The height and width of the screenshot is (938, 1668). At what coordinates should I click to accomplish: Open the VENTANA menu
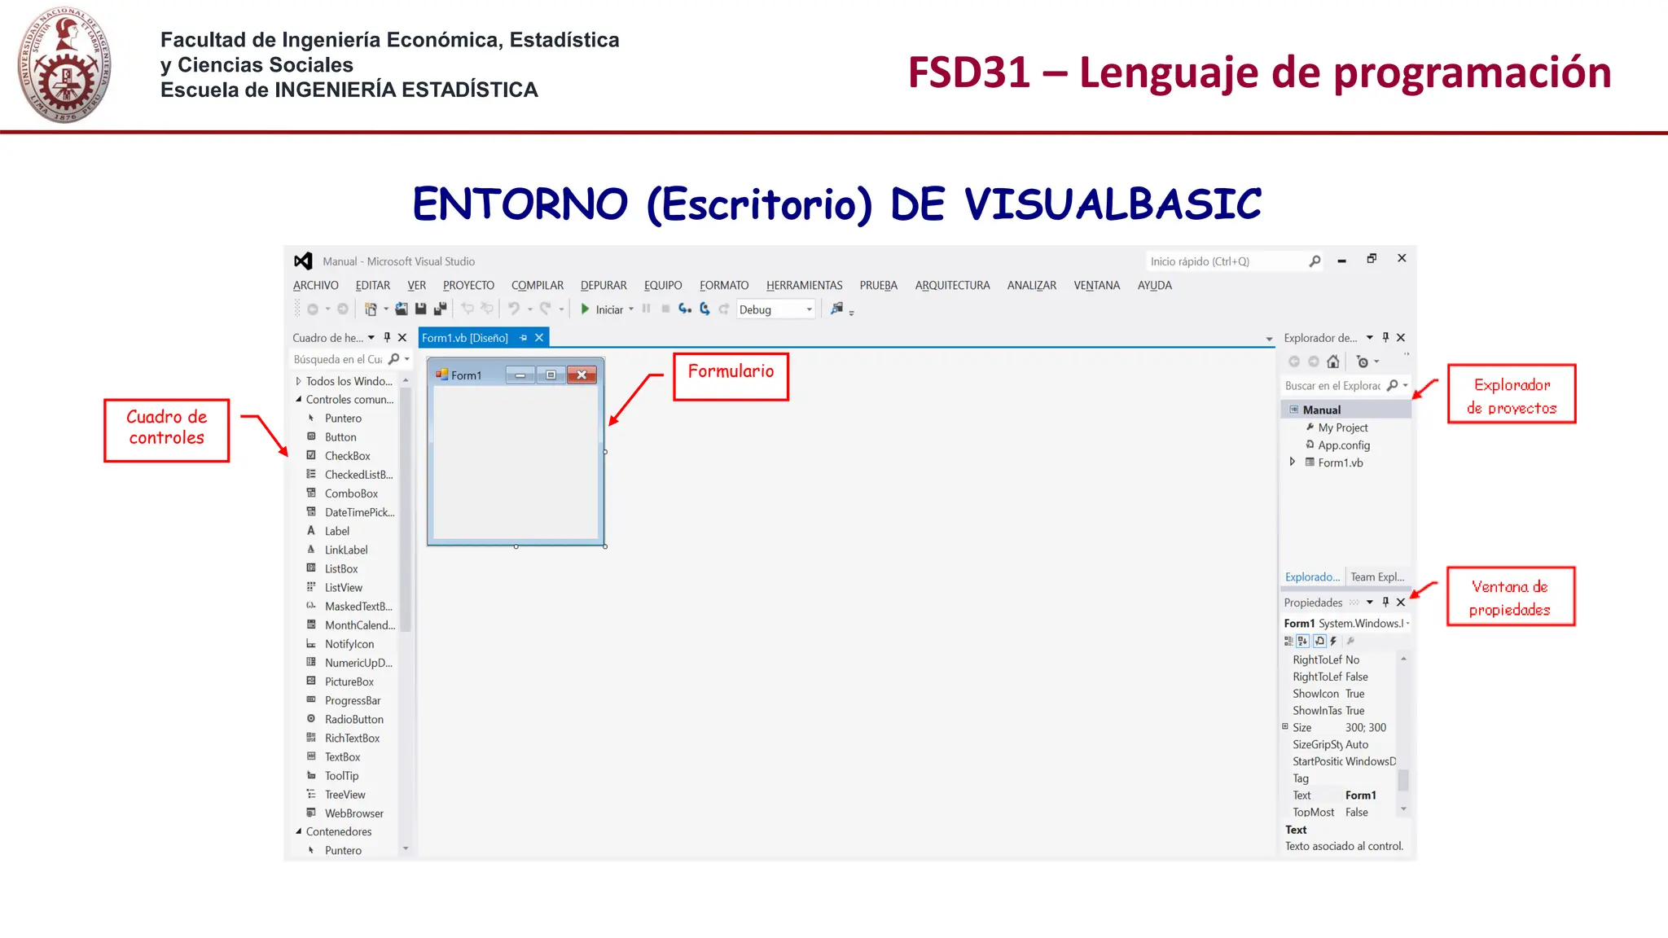tap(1096, 285)
